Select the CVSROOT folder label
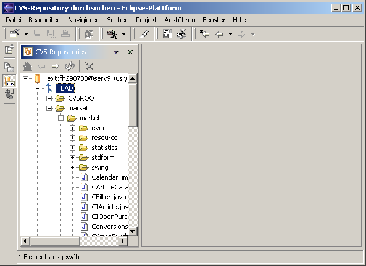Screen dimensions: 366x266 pos(83,98)
